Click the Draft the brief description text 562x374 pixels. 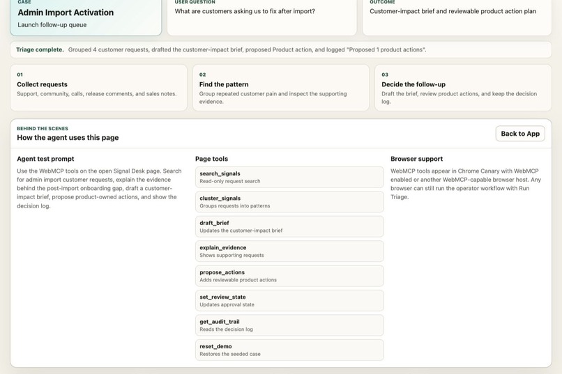pyautogui.click(x=459, y=98)
